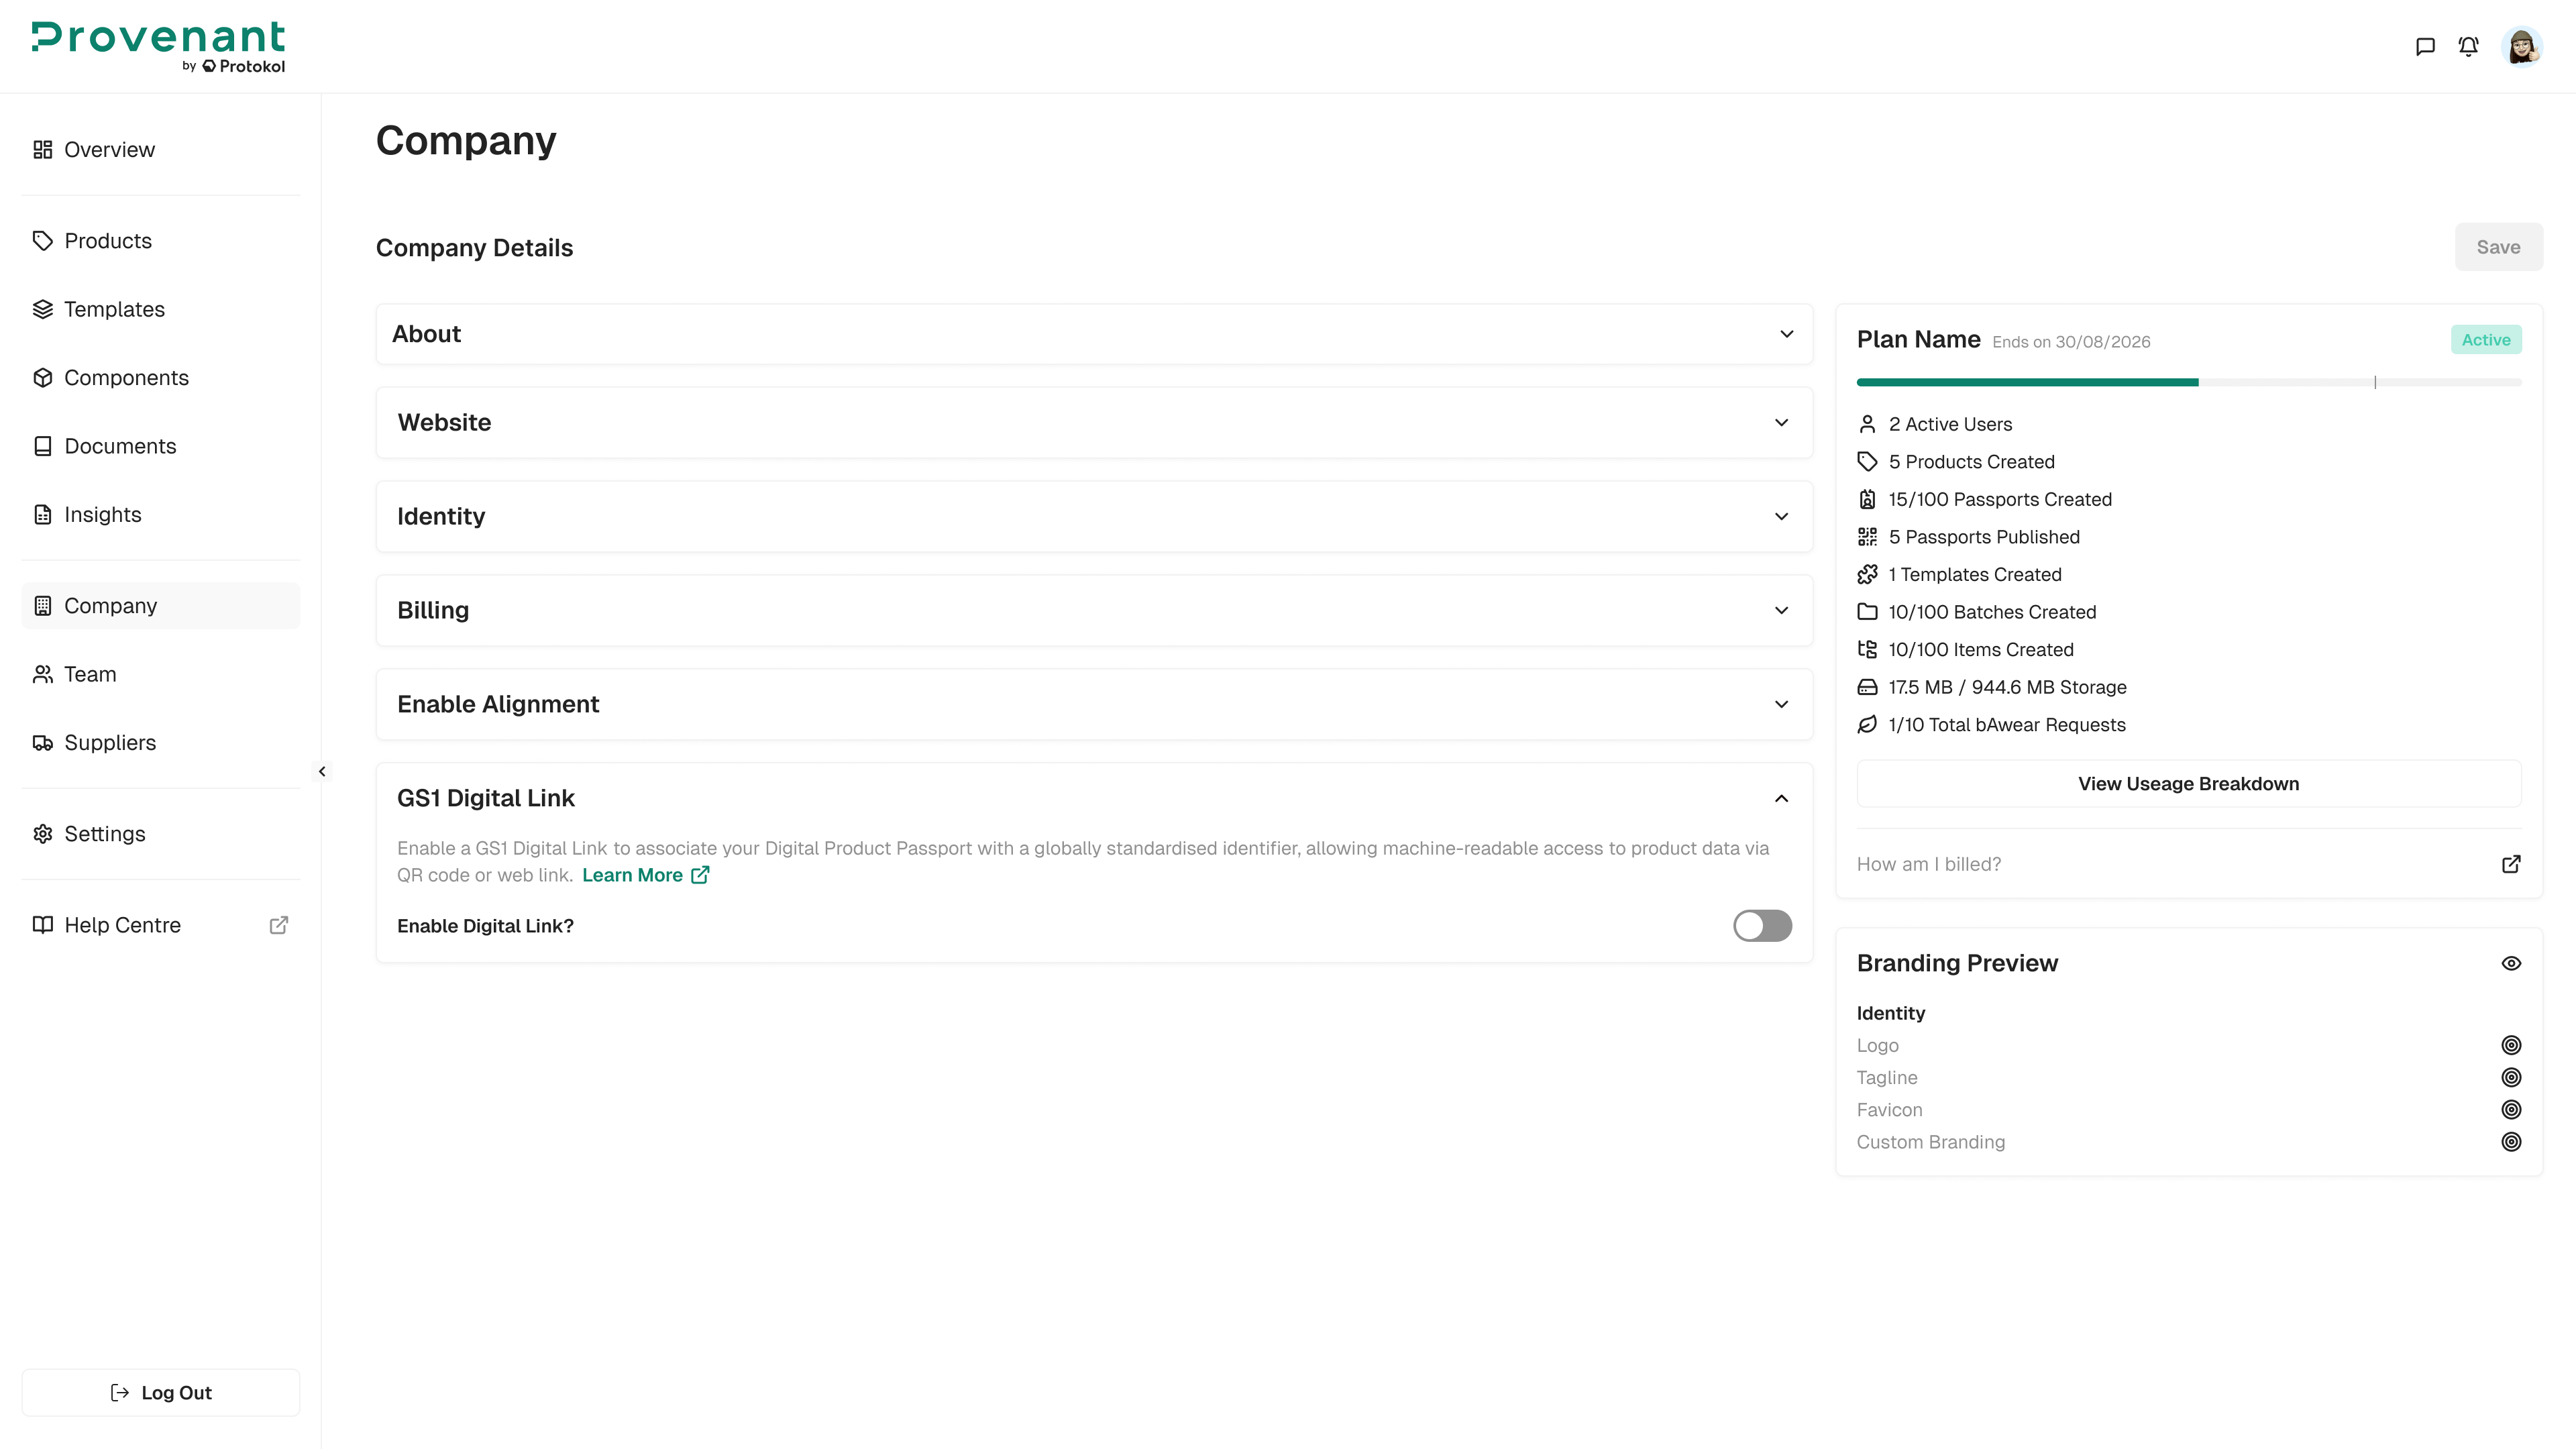Open the Learn More link
The width and height of the screenshot is (2576, 1449).
[x=645, y=875]
